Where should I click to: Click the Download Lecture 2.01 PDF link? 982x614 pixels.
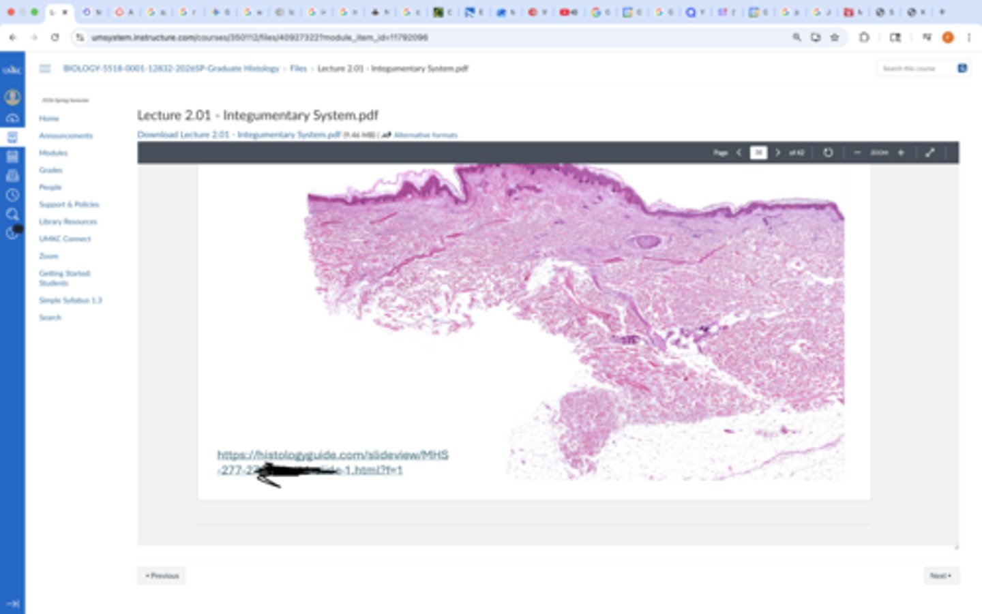click(x=239, y=135)
